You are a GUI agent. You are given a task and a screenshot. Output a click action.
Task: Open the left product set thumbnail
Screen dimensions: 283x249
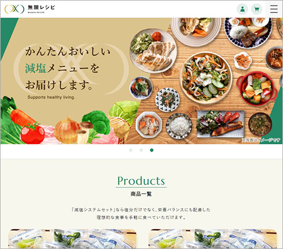72,239
